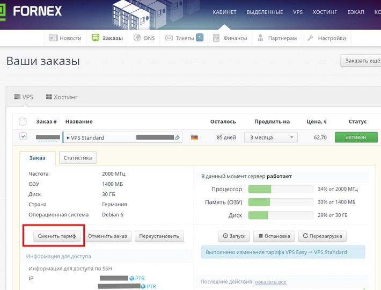
Task: Click the Заказать ещё button
Action: 361,61
